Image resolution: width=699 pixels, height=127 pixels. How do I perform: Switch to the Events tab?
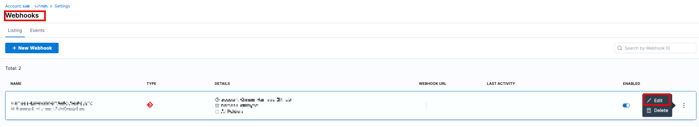coord(37,30)
